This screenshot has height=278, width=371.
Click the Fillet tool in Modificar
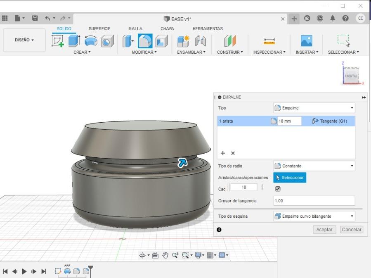coord(145,41)
